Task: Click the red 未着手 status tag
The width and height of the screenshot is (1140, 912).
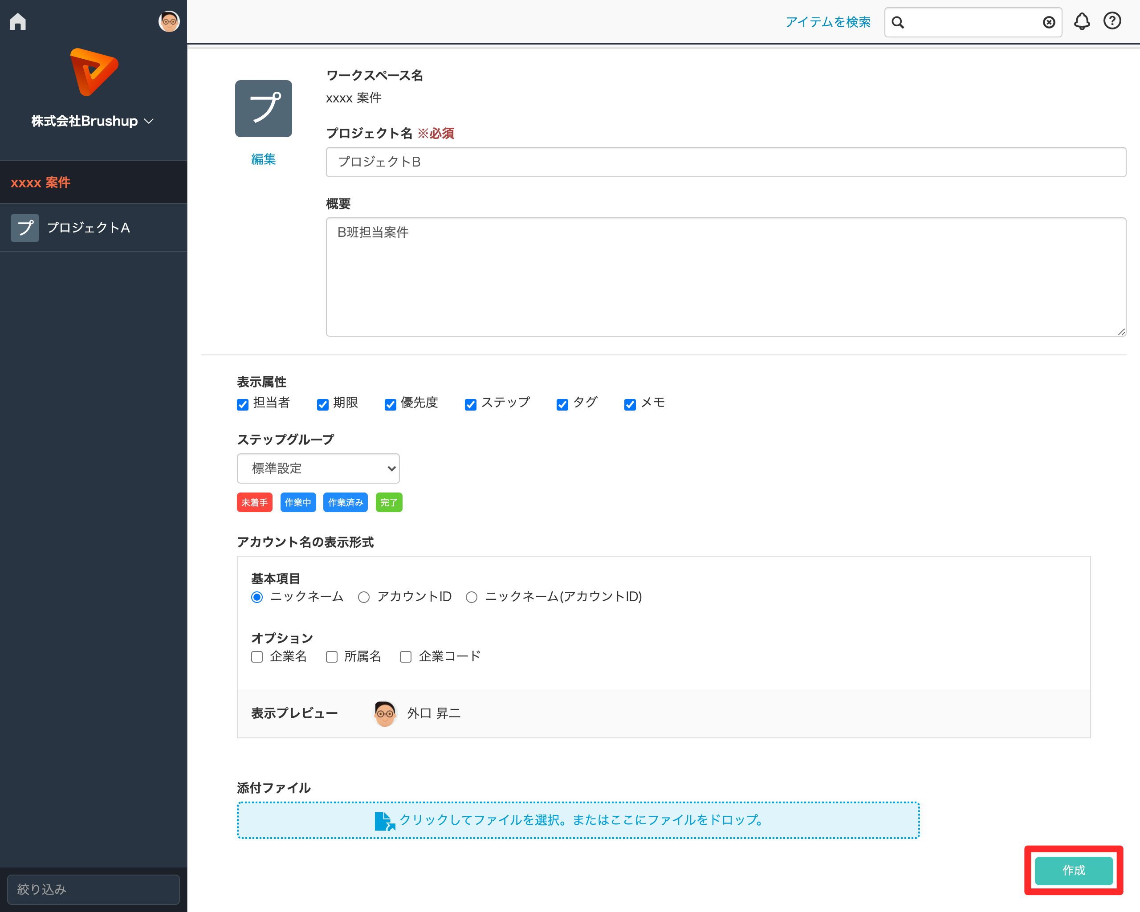Action: point(254,502)
